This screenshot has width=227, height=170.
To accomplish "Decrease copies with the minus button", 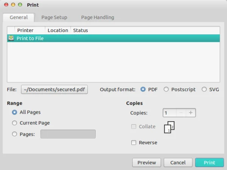I will [x=181, y=113].
